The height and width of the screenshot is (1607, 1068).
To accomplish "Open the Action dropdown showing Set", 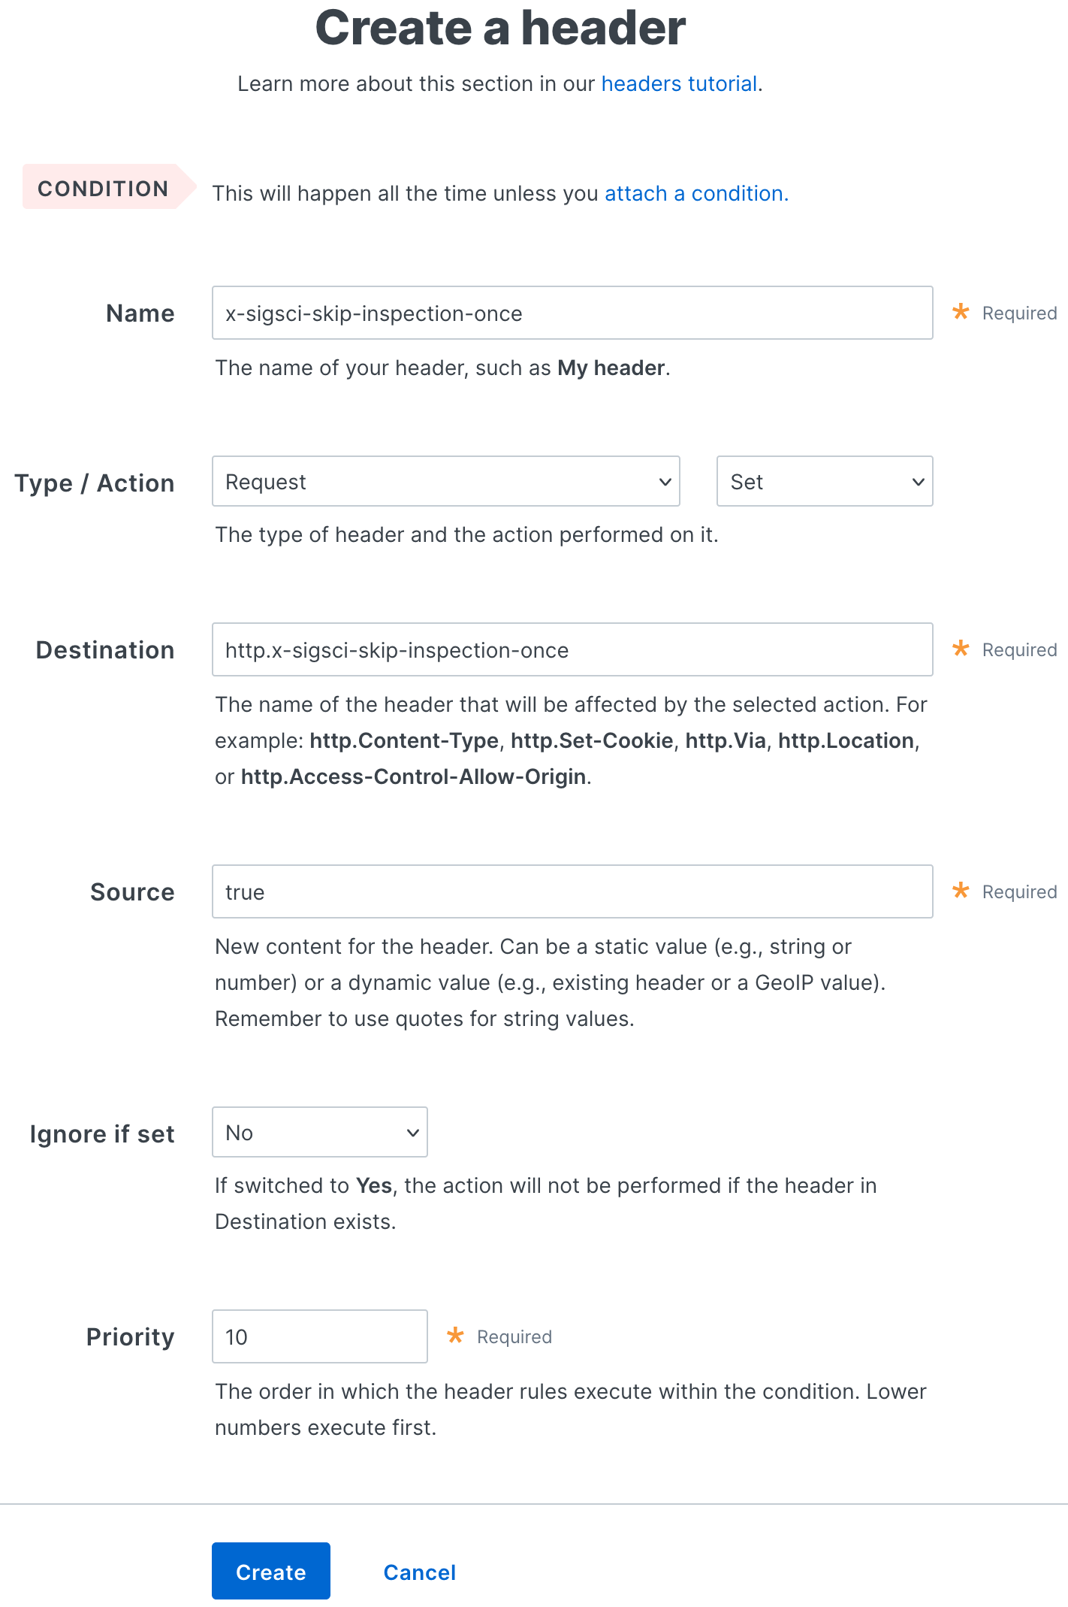I will click(824, 482).
